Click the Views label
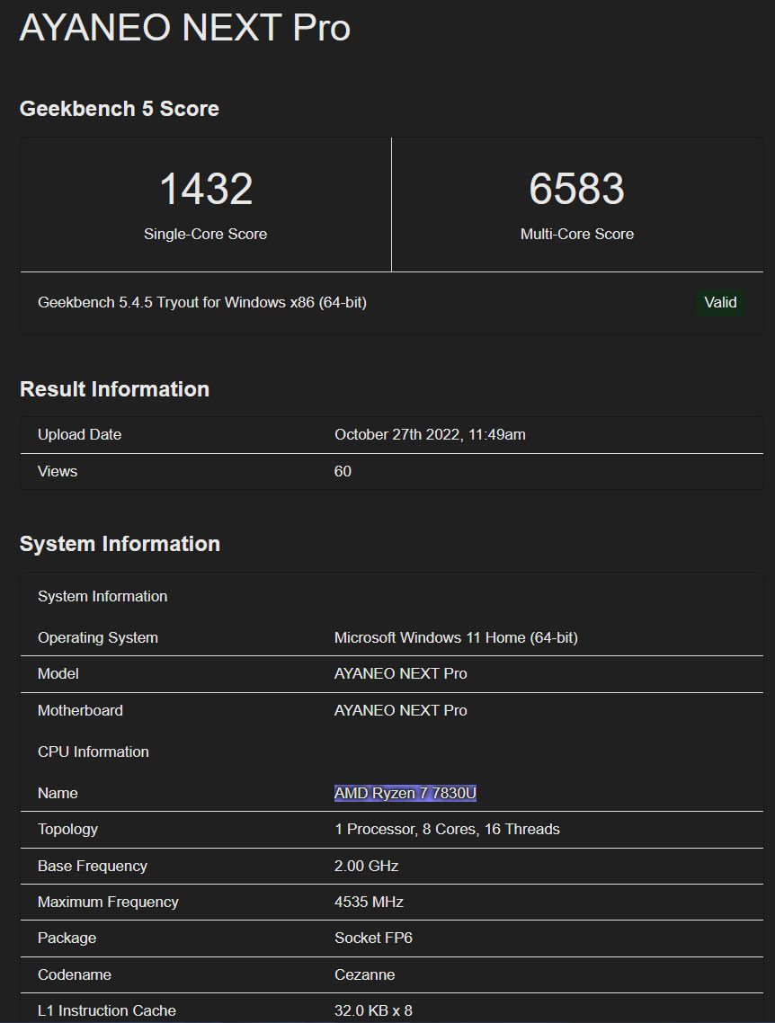Viewport: 775px width, 1023px height. pyautogui.click(x=58, y=471)
